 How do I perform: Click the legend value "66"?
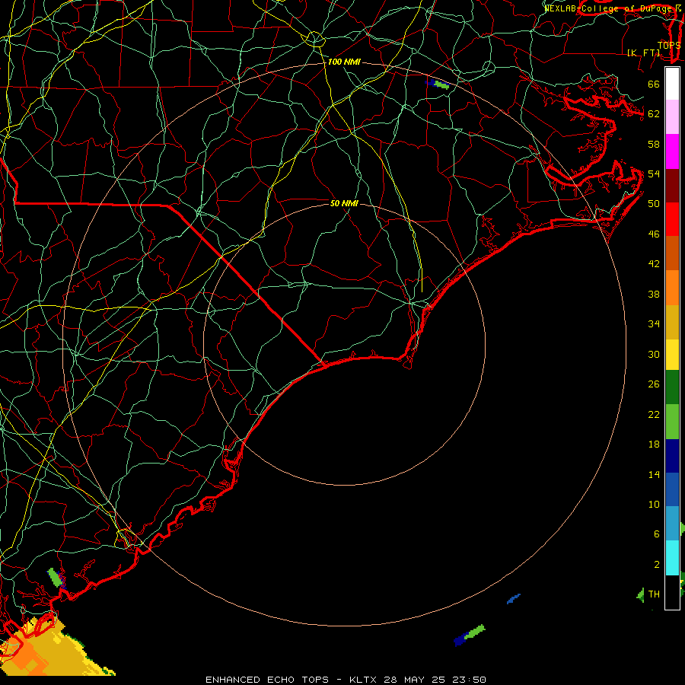(x=654, y=84)
